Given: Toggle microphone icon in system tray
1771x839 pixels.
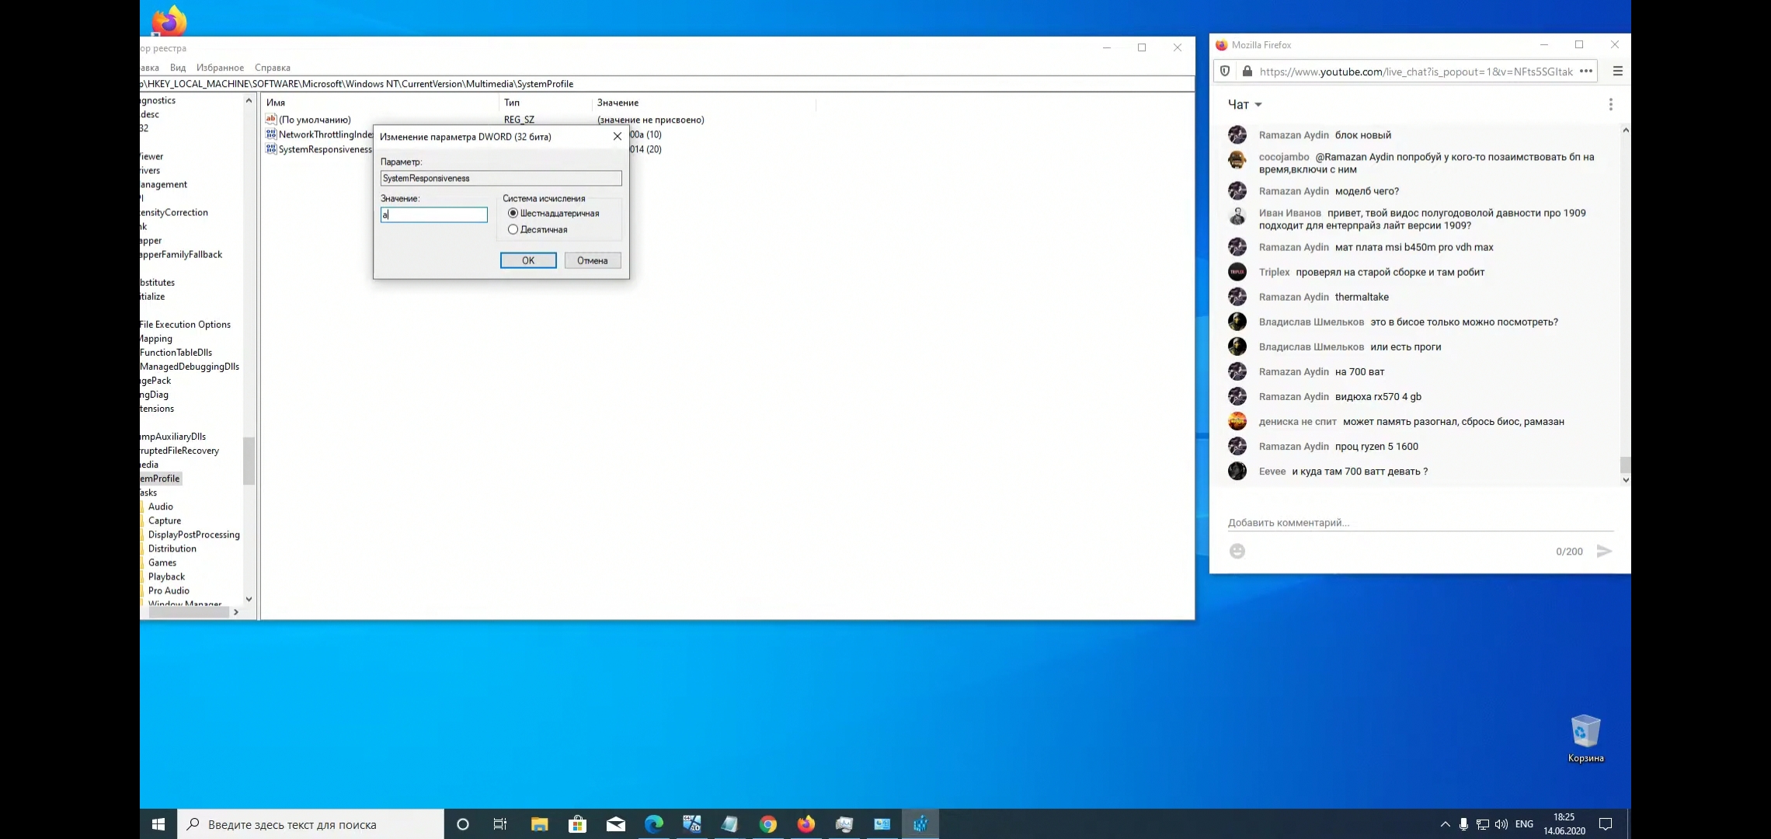Looking at the screenshot, I should (x=1463, y=824).
